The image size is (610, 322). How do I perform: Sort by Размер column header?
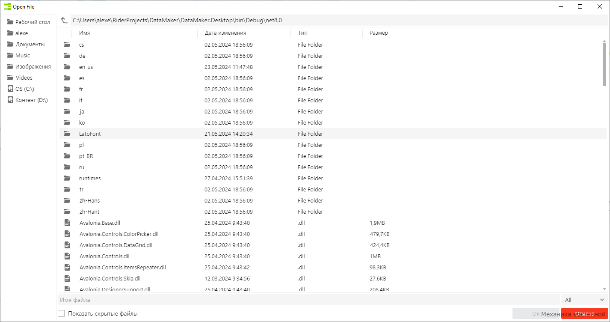point(379,33)
